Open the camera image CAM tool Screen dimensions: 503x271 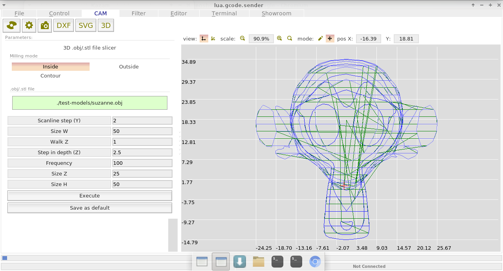[45, 26]
